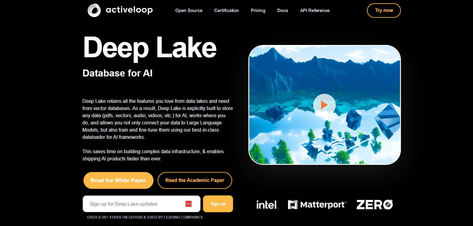
Task: Click the paragraph starting 'Deep Lake retains all'
Action: pos(158,119)
